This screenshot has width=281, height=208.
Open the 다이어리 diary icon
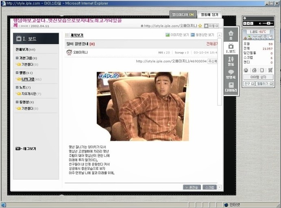pos(231,88)
